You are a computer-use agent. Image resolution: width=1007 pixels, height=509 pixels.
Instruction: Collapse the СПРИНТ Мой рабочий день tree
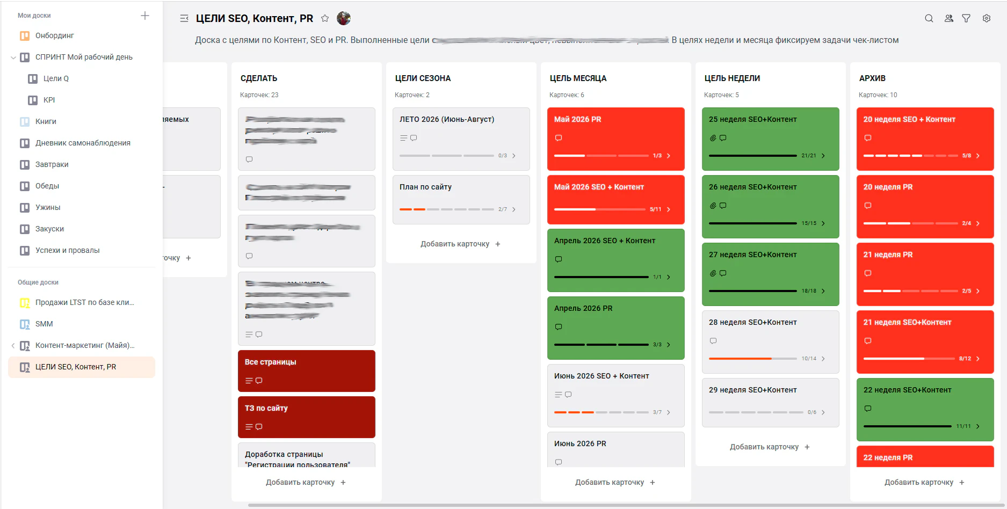point(13,57)
